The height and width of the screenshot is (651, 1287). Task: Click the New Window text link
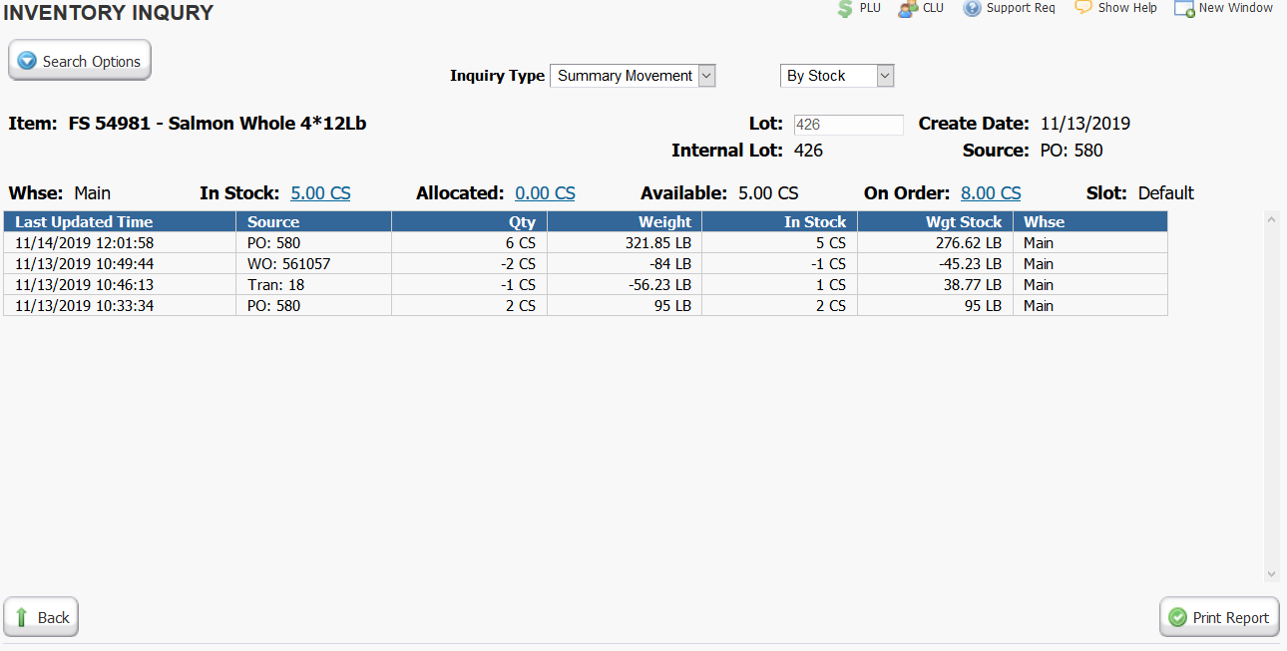click(x=1236, y=8)
